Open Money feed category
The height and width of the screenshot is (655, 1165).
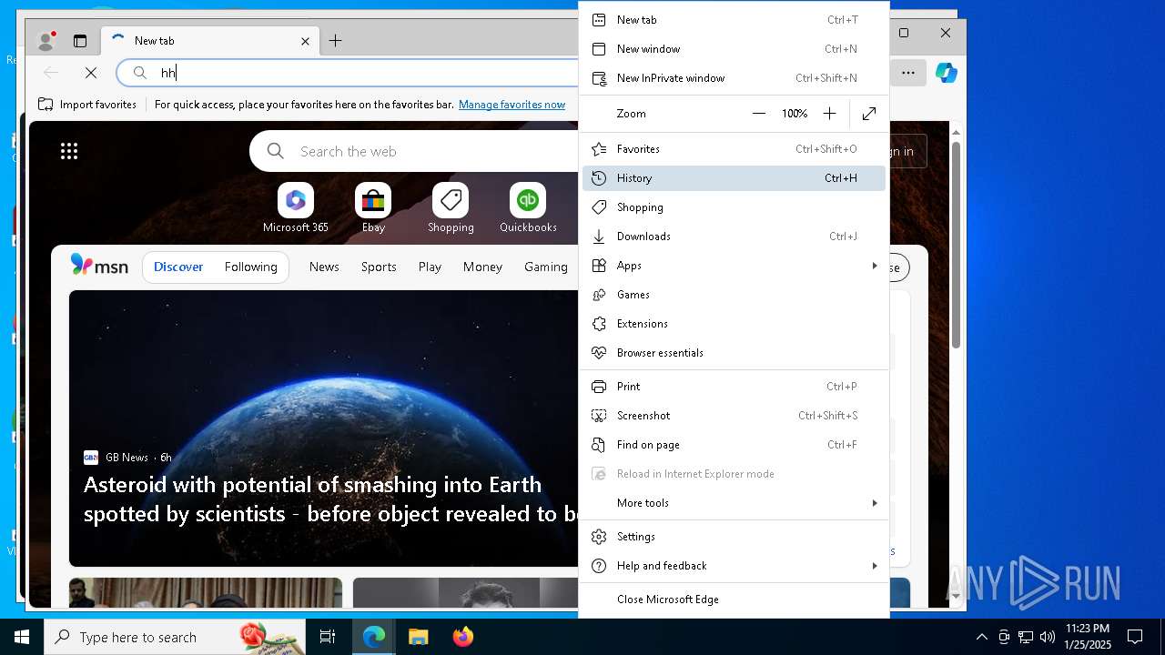[482, 267]
